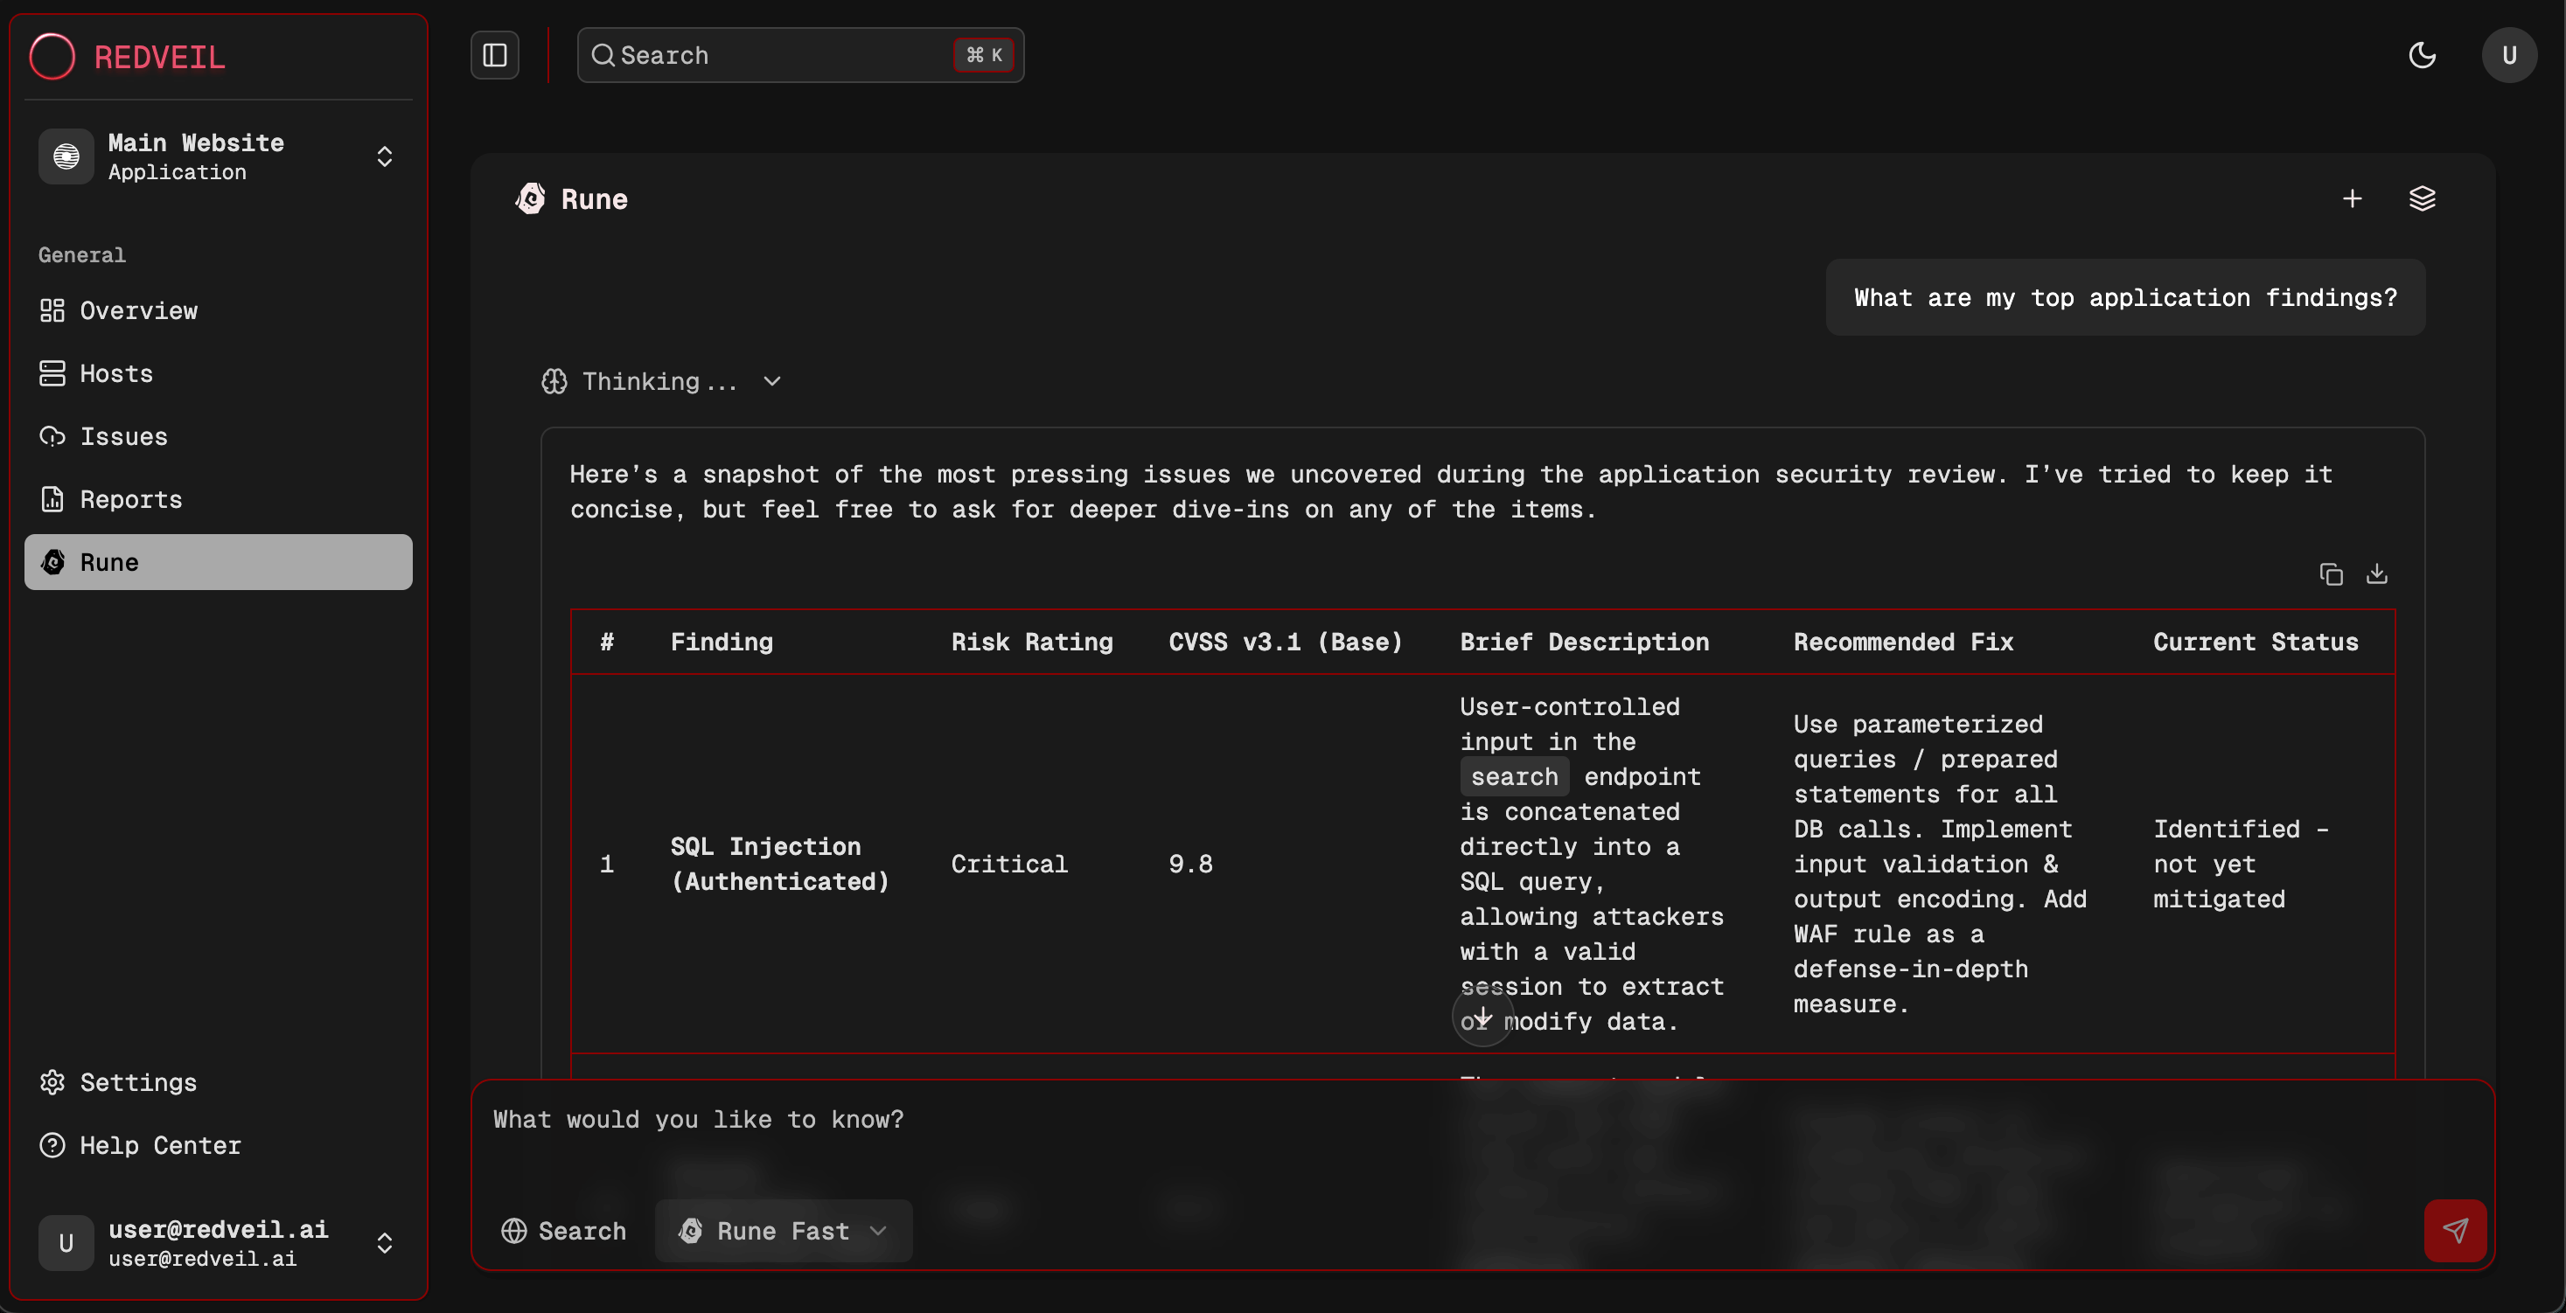This screenshot has height=1313, width=2566.
Task: Toggle dark mode moon icon
Action: tap(2422, 55)
